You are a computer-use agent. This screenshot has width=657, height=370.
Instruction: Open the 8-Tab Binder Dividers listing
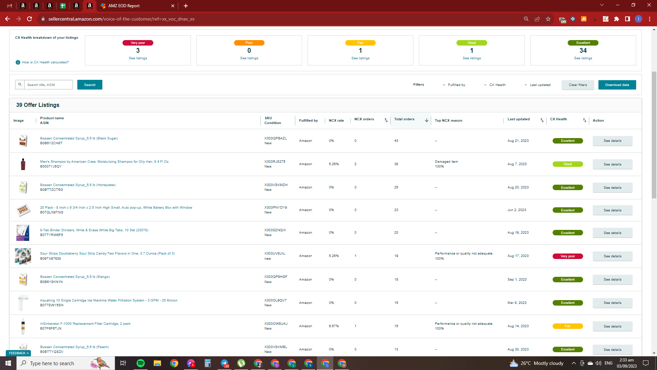click(94, 230)
